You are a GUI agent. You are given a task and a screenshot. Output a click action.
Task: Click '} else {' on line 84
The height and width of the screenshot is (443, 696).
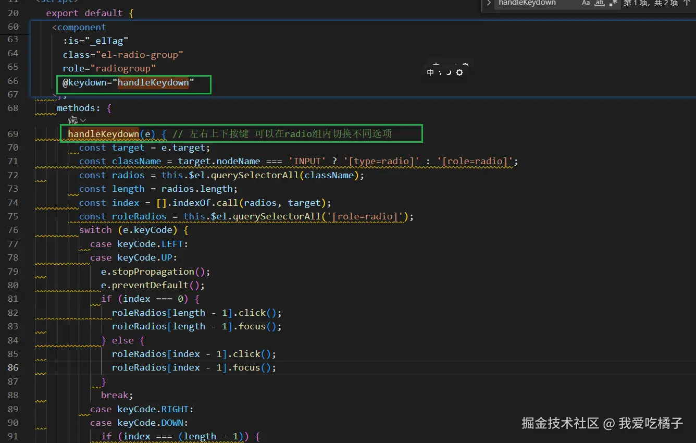[x=123, y=340]
